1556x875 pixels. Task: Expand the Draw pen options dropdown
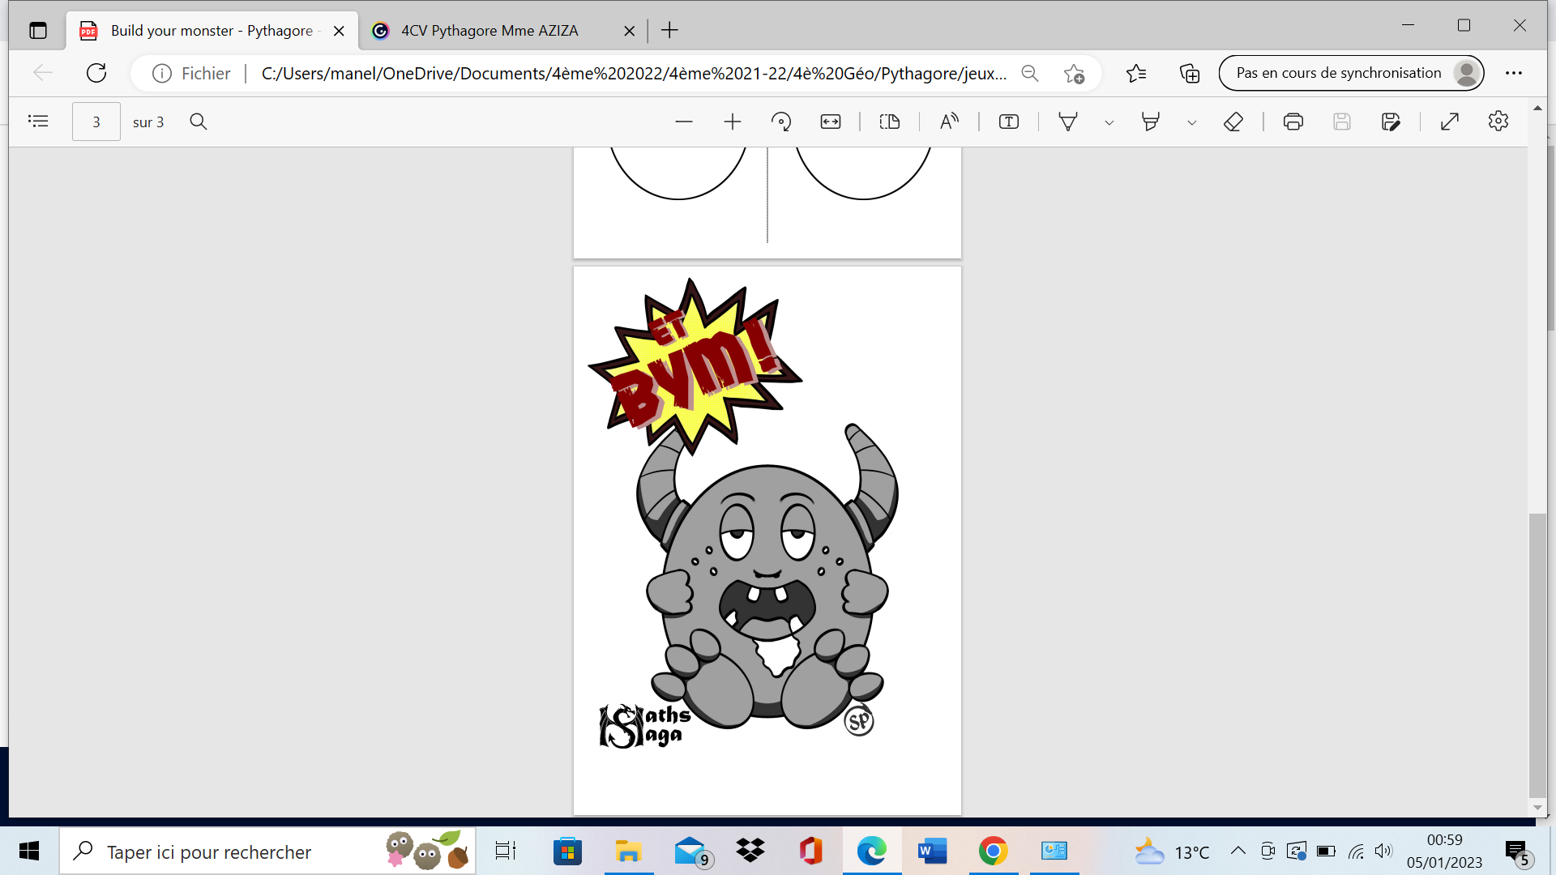coord(1109,123)
